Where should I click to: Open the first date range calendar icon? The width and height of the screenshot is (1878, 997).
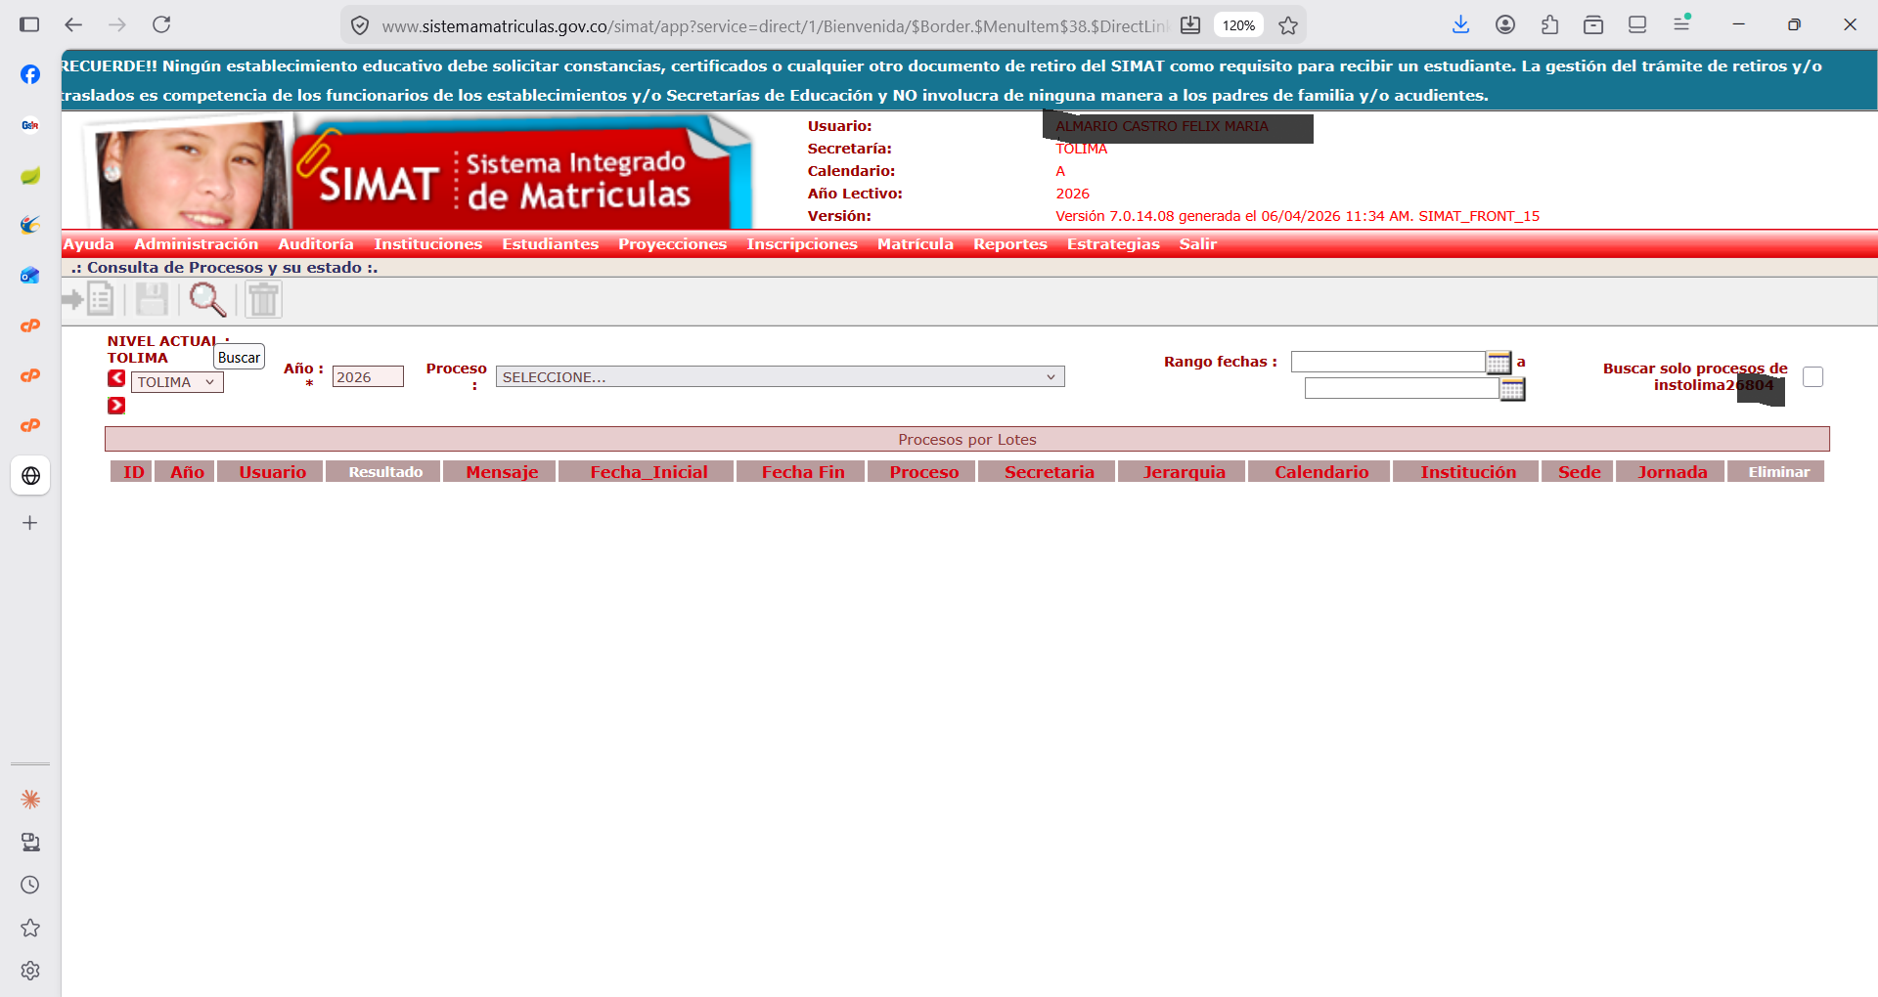point(1498,362)
